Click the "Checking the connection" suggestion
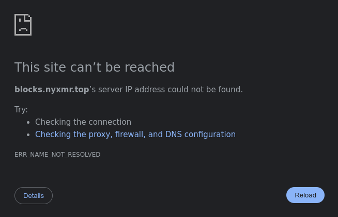This screenshot has width=338, height=217. click(83, 122)
